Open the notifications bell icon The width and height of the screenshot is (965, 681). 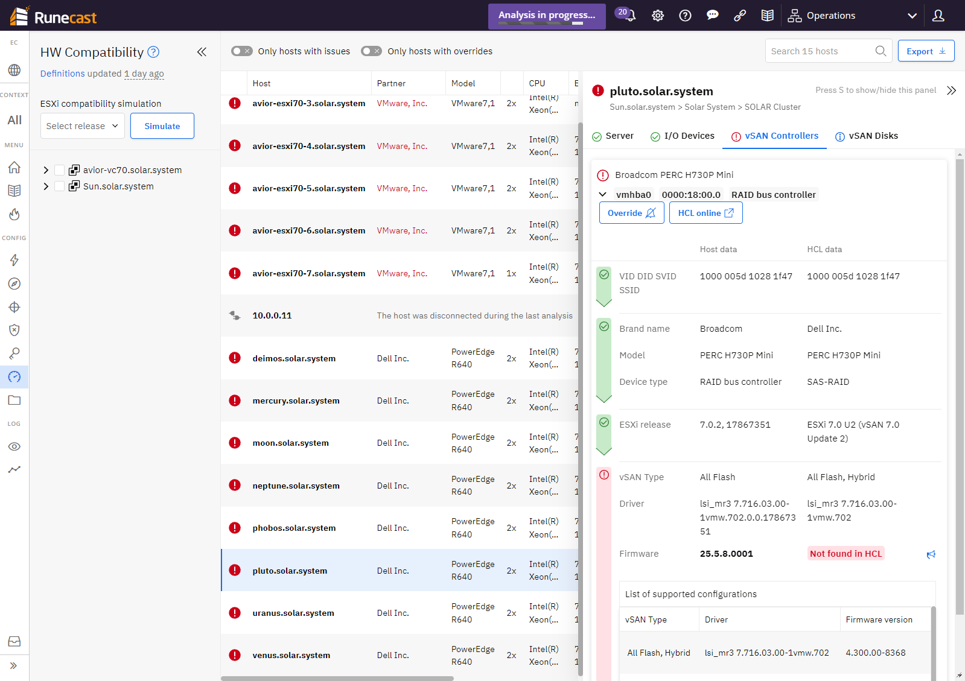pos(629,16)
